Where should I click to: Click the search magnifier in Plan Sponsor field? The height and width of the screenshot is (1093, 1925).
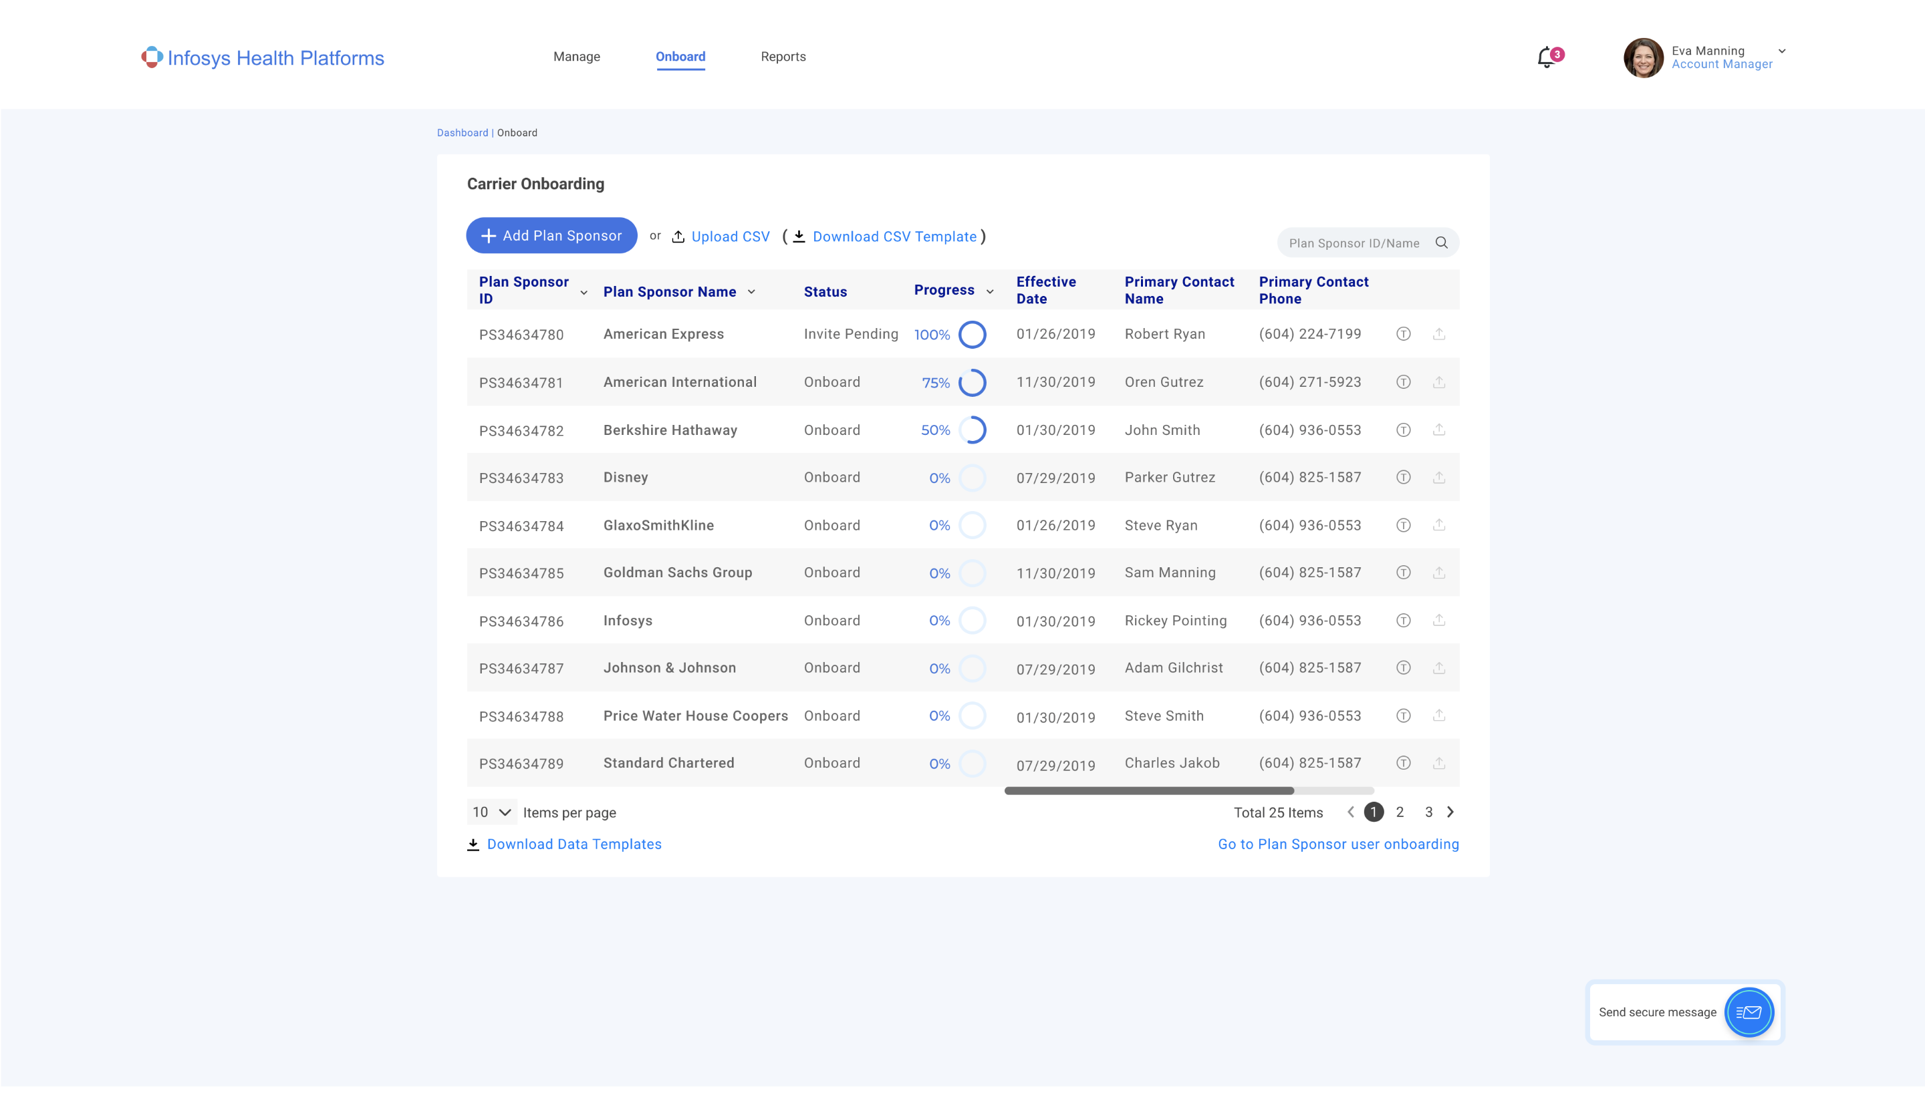pos(1441,243)
